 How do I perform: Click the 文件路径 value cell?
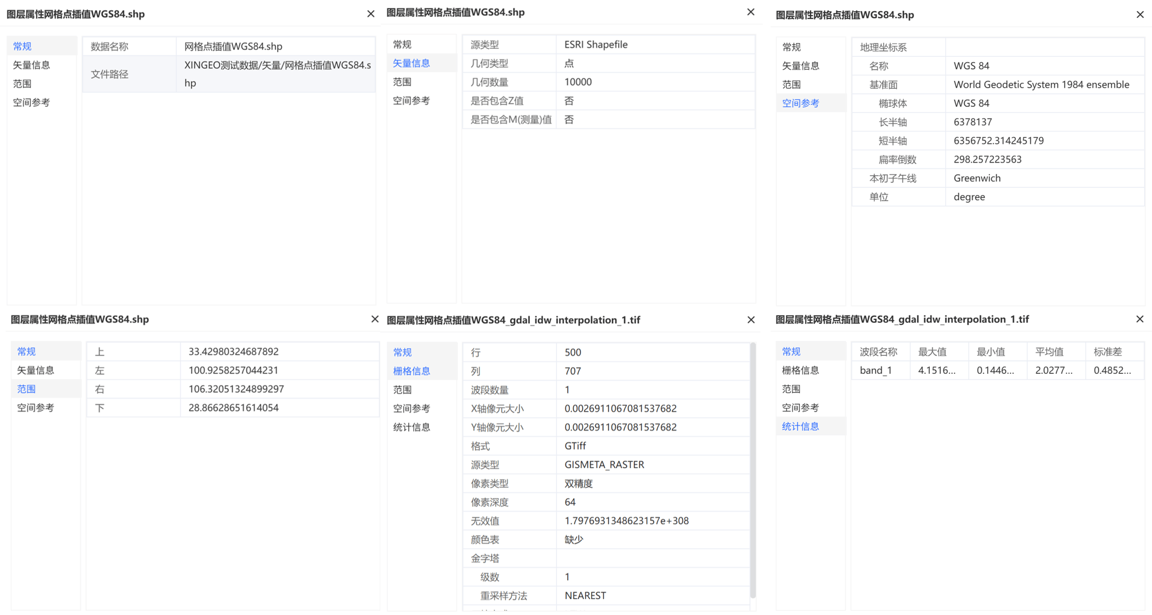(276, 74)
